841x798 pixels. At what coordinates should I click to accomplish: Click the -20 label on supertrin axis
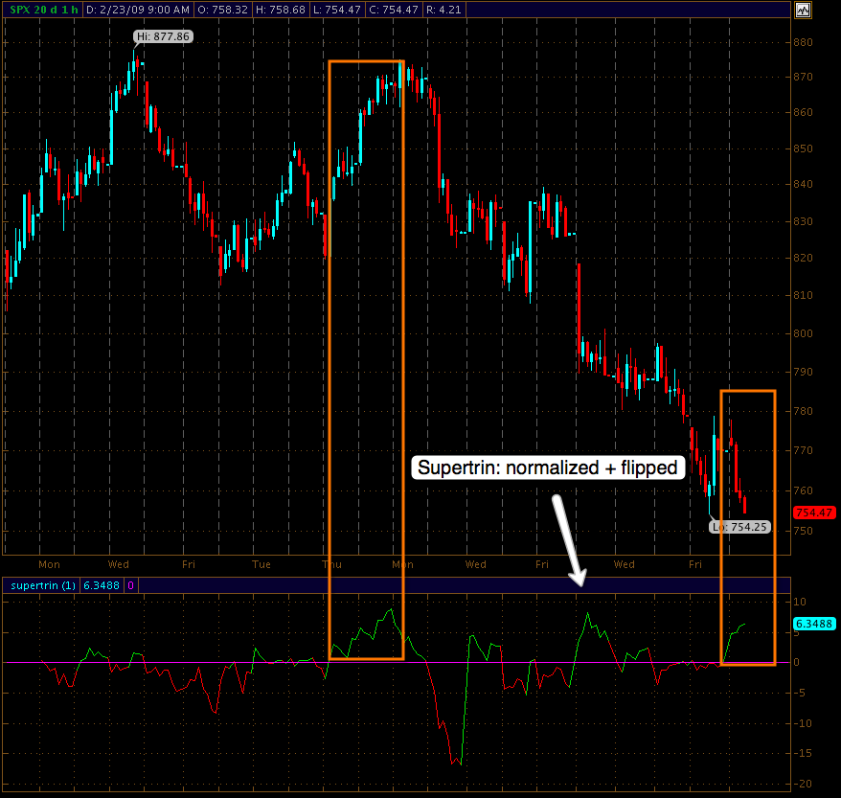click(x=801, y=782)
